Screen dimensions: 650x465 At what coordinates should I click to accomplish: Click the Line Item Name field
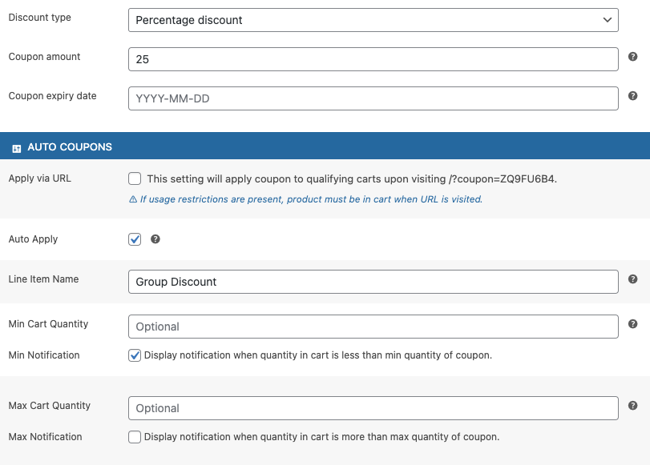[x=373, y=282]
